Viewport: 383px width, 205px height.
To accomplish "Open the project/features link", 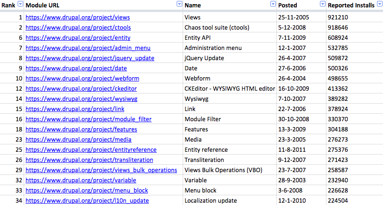I will click(81, 130).
